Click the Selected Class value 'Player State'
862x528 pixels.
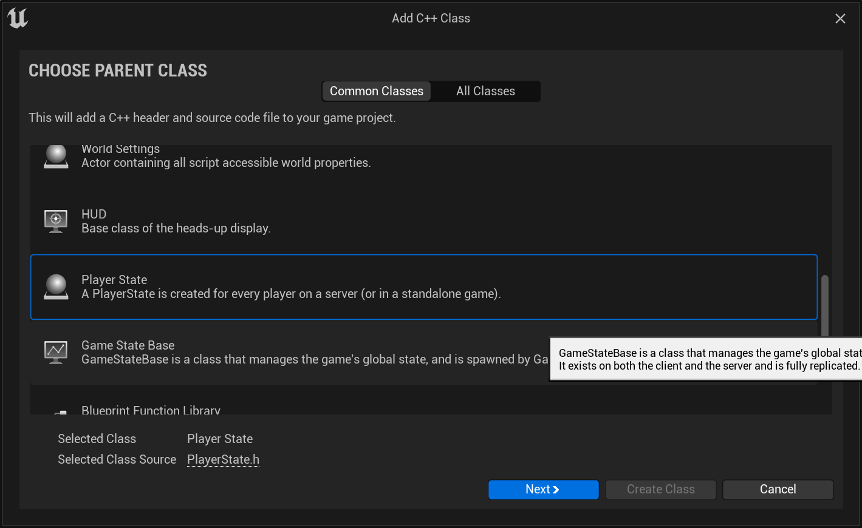pos(220,439)
